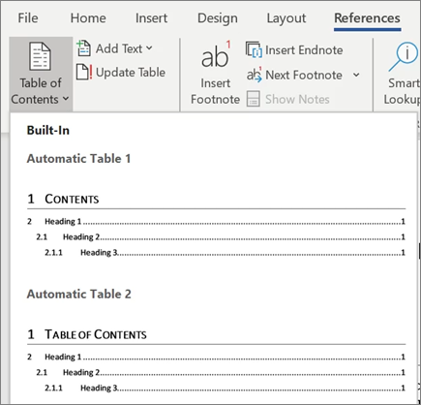Open the Design ribbon tab
Screen dimensions: 421x405
(x=218, y=18)
